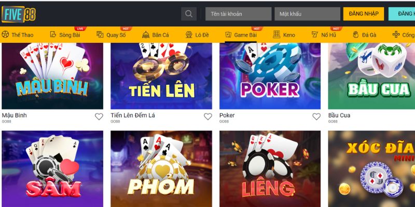The height and width of the screenshot is (207, 415).
Task: Click the Đá Gà rooster icon
Action: 355,35
